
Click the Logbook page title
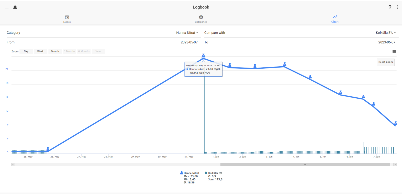click(201, 7)
